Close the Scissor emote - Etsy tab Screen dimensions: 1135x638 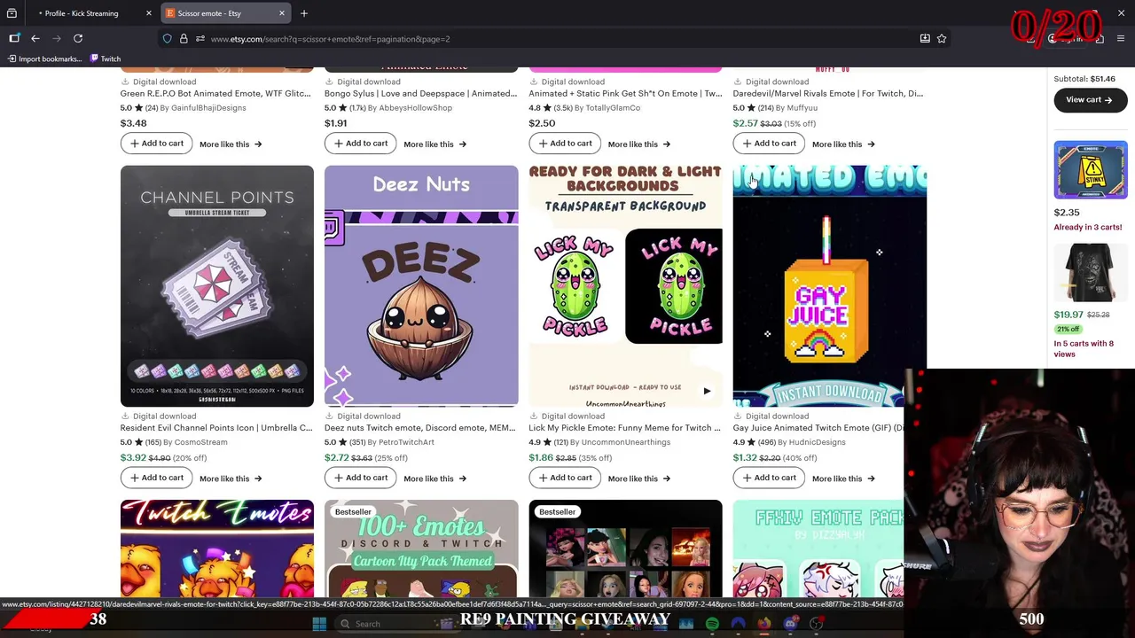pos(282,13)
